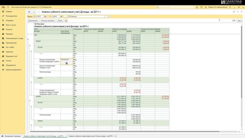Open the Главное section icon
The height and width of the screenshot is (138, 245).
(x=3, y=11)
